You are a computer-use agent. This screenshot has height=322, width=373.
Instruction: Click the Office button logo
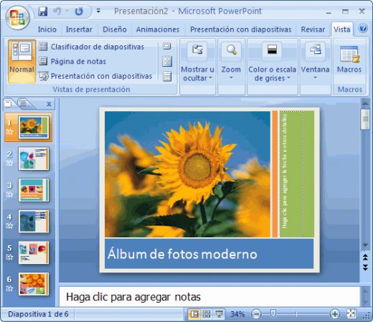tap(17, 18)
